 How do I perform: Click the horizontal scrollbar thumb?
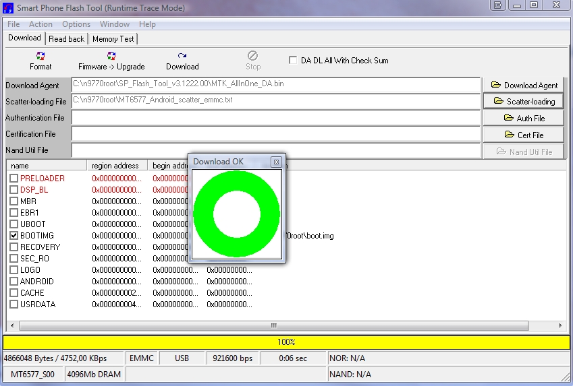pos(274,325)
